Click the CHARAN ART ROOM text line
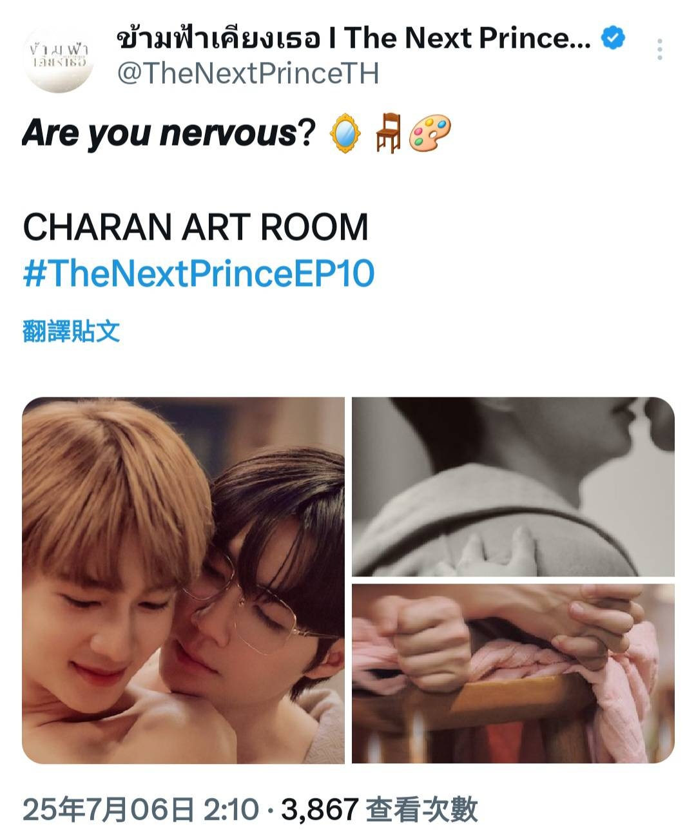This screenshot has height=838, width=696. 195,227
